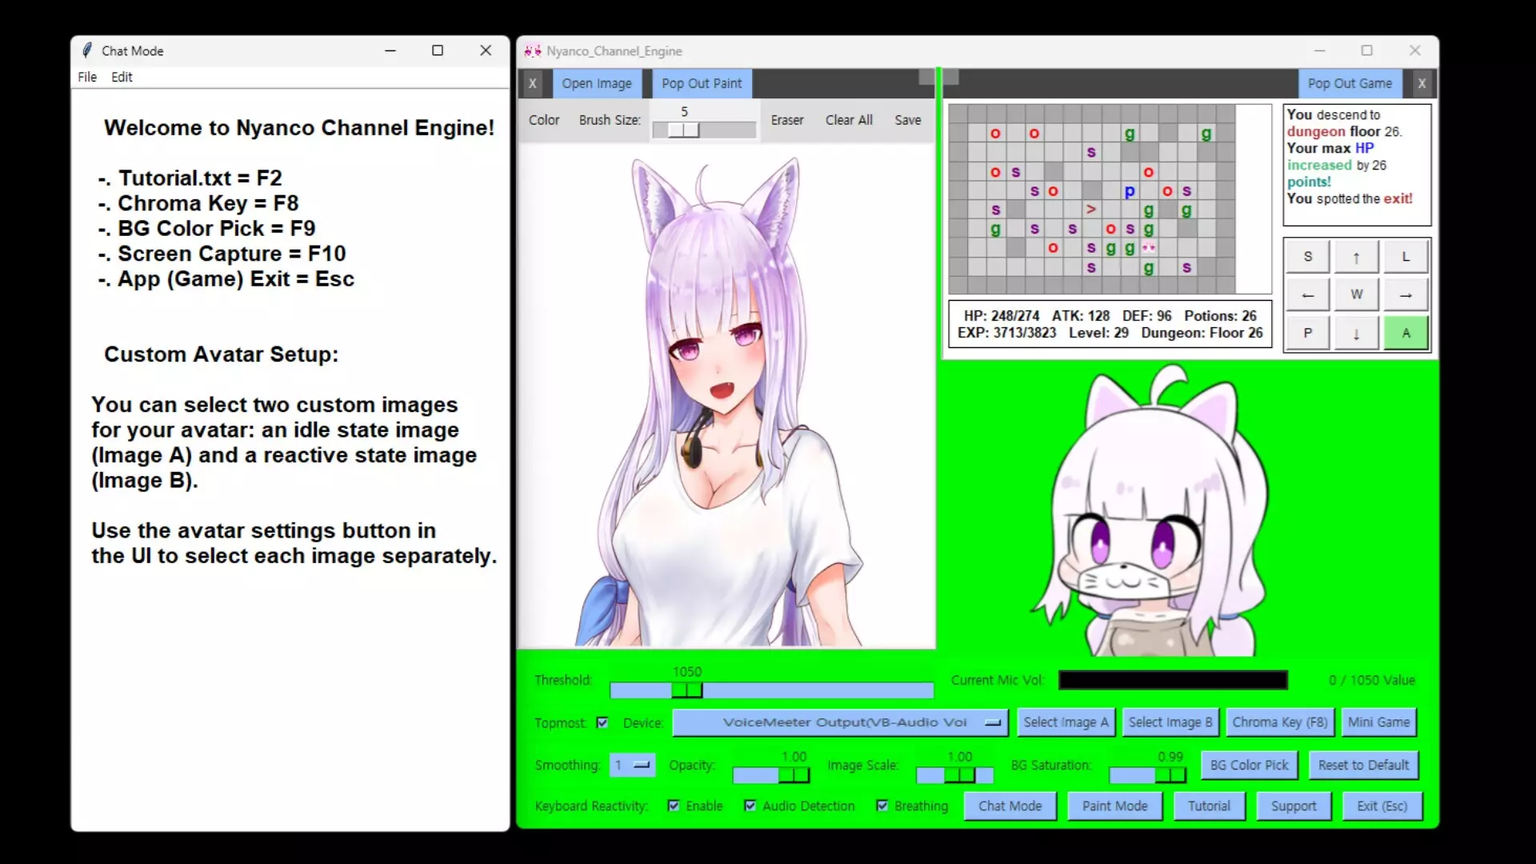Click Select Image B for reactive avatar

click(x=1170, y=722)
